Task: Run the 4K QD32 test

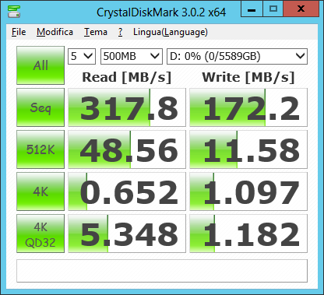Action: (40, 234)
